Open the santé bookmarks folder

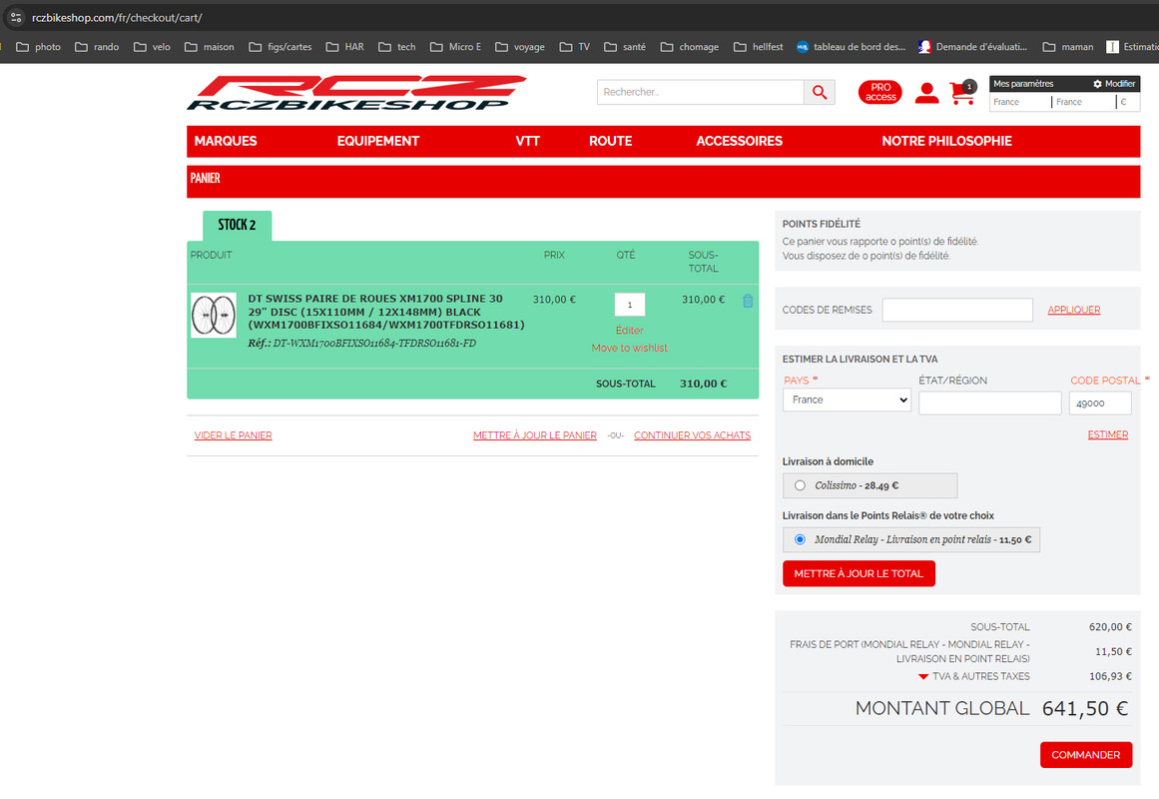tap(625, 47)
